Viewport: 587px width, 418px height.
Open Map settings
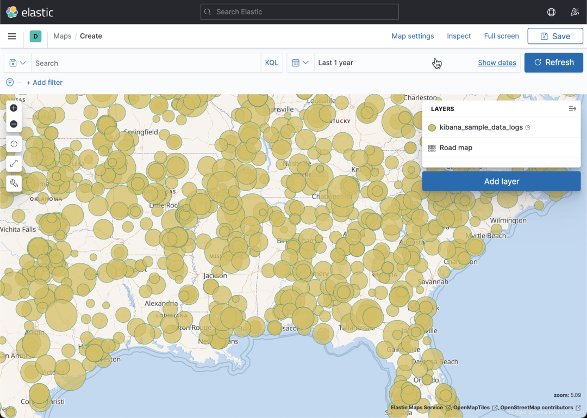[x=413, y=36]
